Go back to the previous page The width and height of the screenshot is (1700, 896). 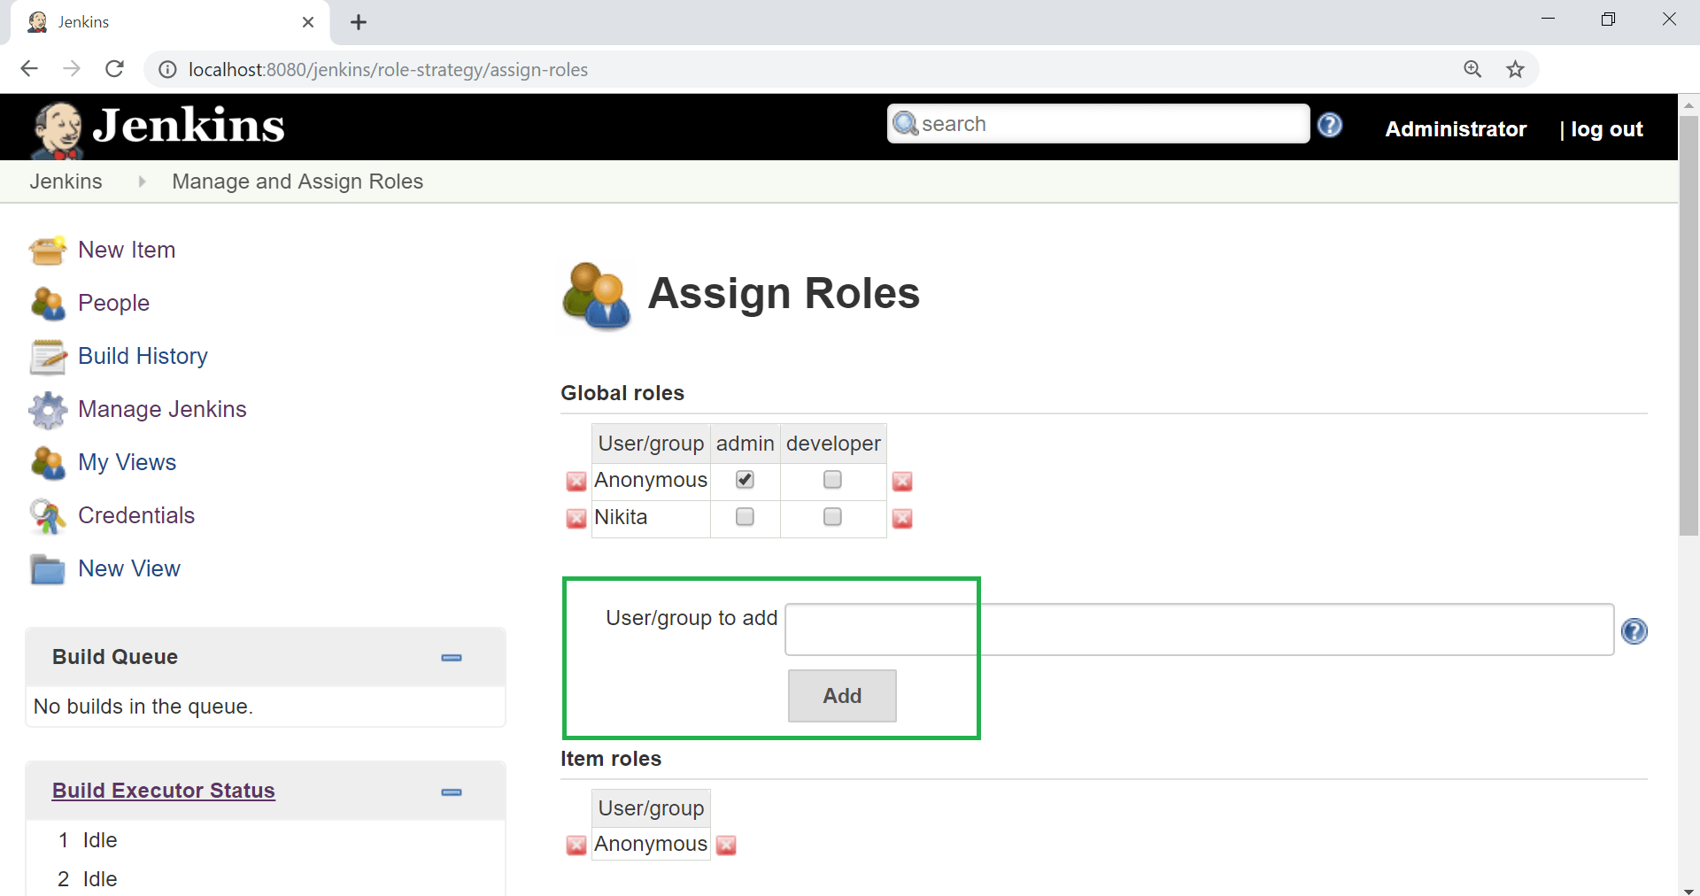pos(29,69)
